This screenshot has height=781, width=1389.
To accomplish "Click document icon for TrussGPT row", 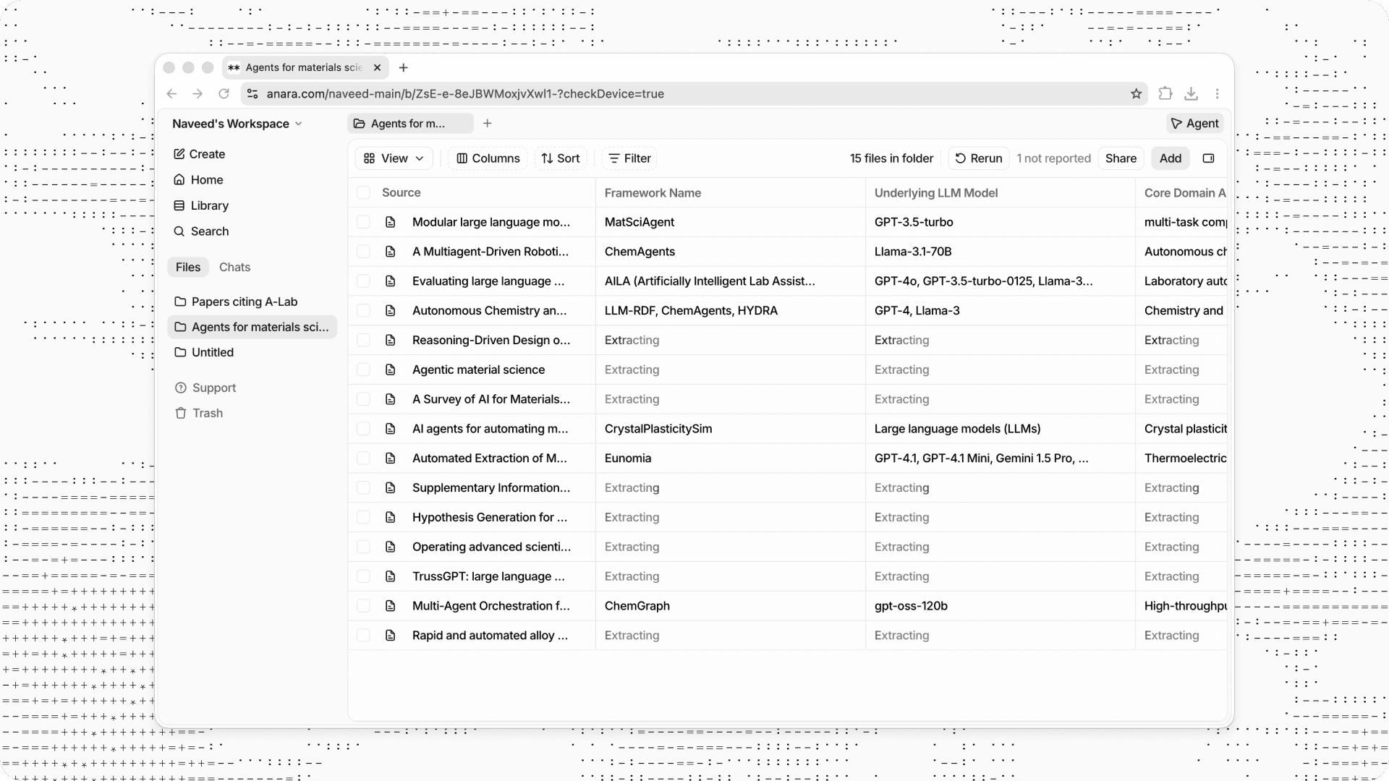I will point(391,576).
